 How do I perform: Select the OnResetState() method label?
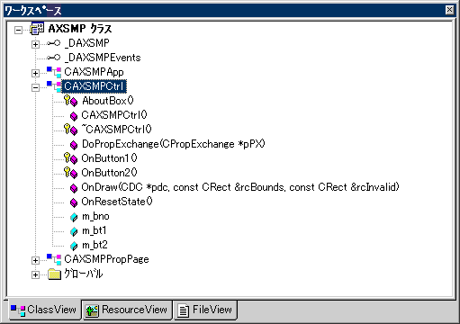(x=117, y=202)
